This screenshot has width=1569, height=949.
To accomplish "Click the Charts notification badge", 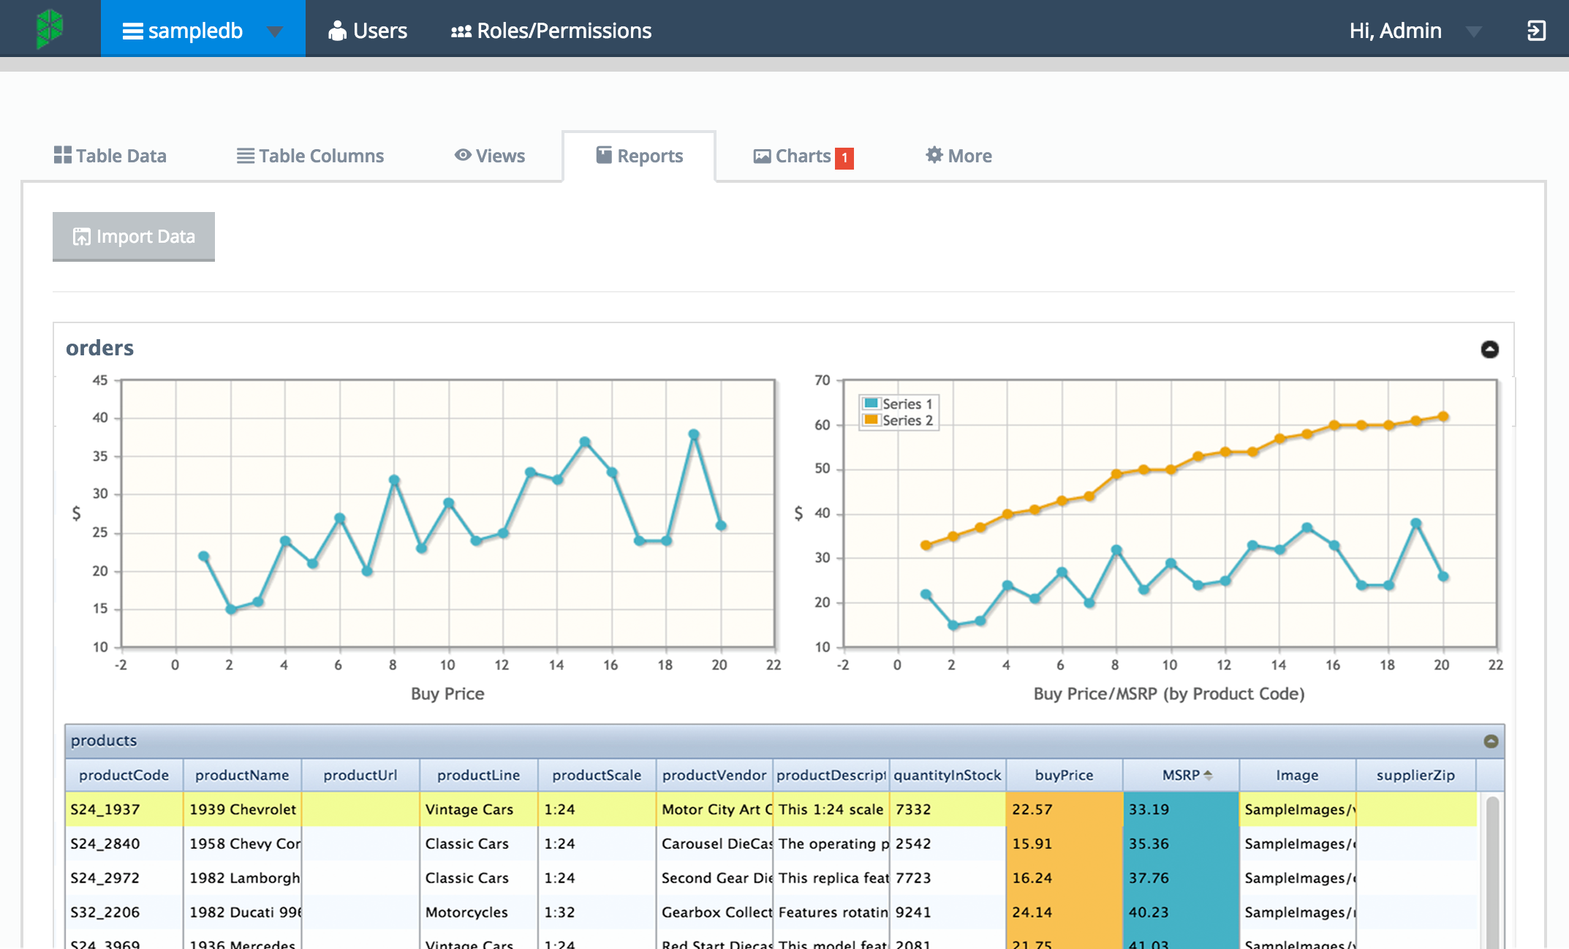I will (x=844, y=158).
